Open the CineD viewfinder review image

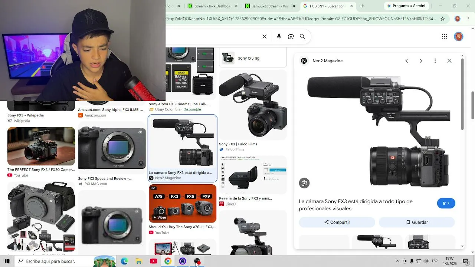pos(253,175)
